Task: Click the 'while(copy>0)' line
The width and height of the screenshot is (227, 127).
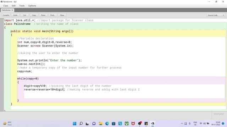Action: tap(28, 79)
